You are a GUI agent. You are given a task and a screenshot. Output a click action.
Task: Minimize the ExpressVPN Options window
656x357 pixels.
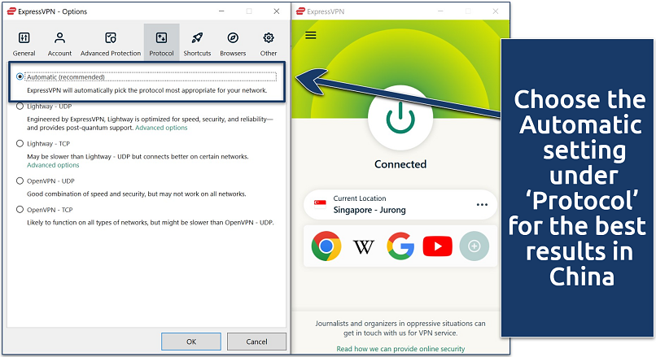[221, 11]
